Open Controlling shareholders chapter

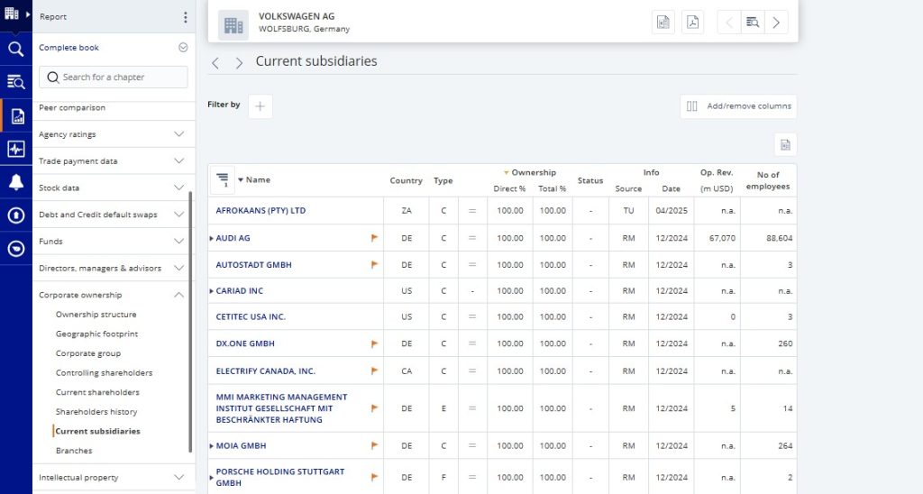point(105,372)
